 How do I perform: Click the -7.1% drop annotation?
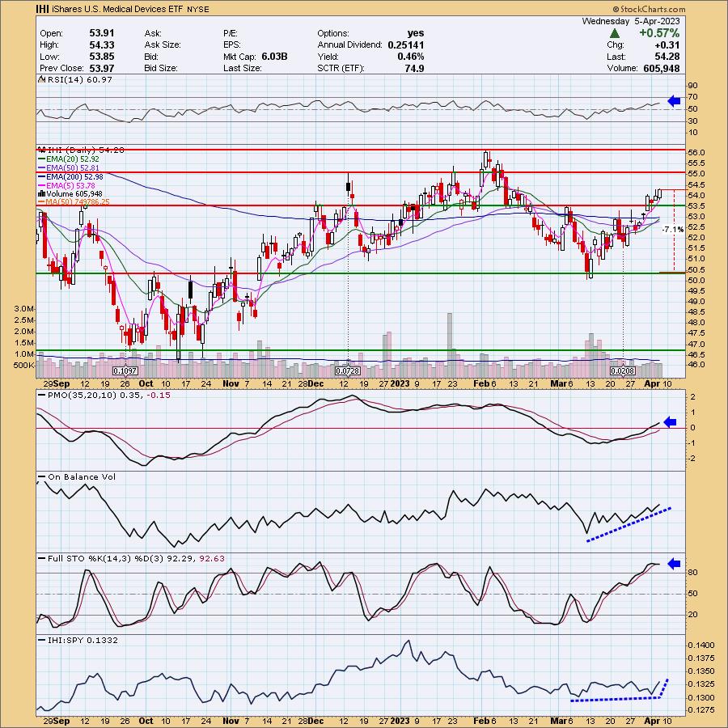673,230
